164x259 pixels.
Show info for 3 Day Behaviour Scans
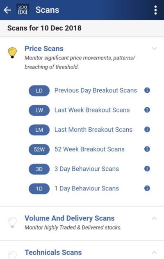point(147,169)
